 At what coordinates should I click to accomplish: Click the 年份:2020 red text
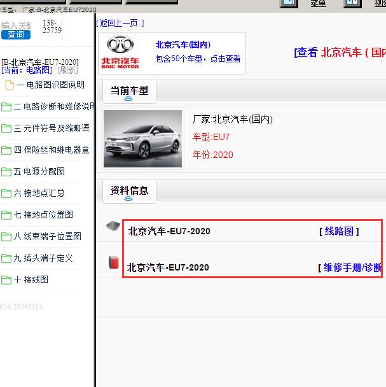212,155
